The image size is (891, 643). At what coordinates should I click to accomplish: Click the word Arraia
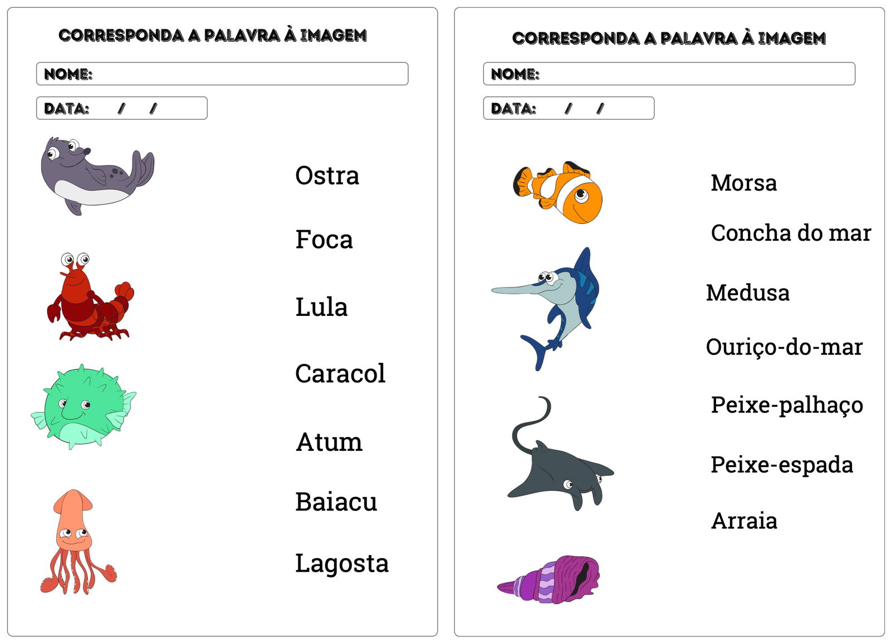pyautogui.click(x=745, y=521)
